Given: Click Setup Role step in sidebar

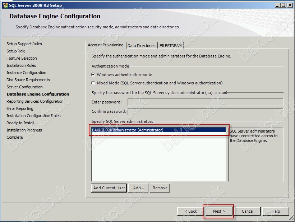Looking at the screenshot, I should (x=16, y=51).
